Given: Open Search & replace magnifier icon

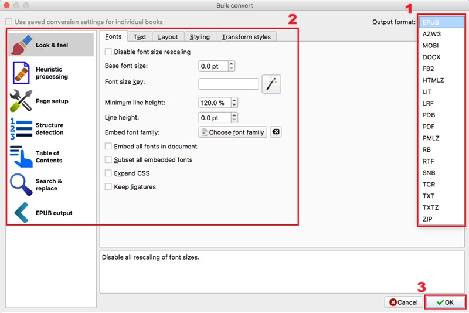Looking at the screenshot, I should [21, 185].
